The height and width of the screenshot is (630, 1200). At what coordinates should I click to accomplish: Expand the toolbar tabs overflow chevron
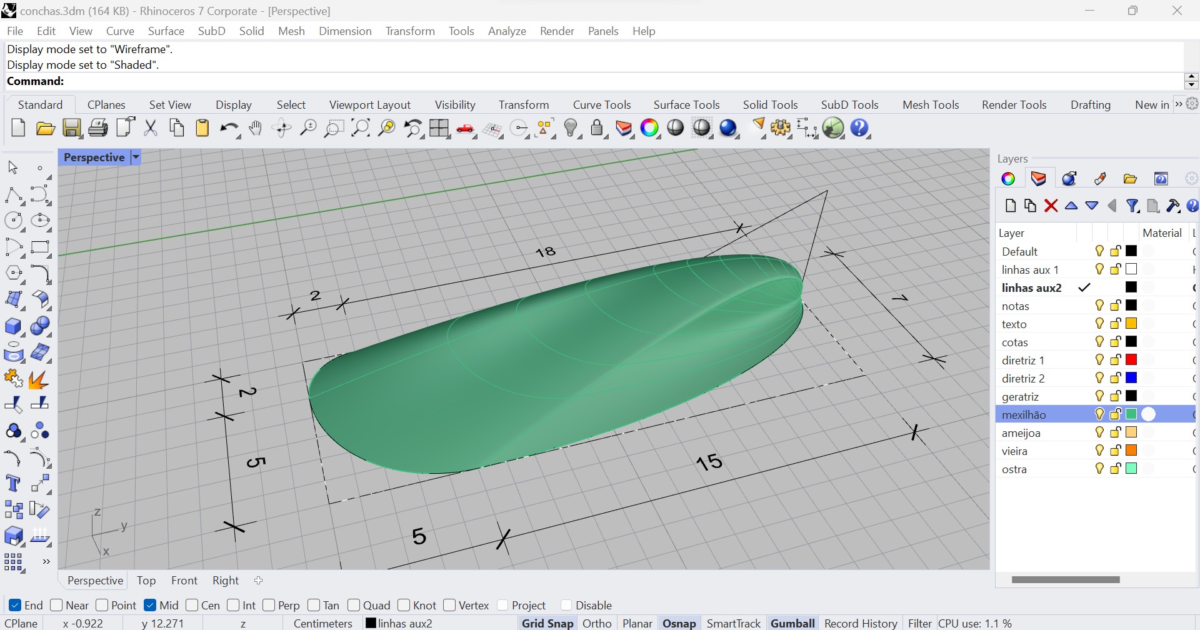(1179, 104)
